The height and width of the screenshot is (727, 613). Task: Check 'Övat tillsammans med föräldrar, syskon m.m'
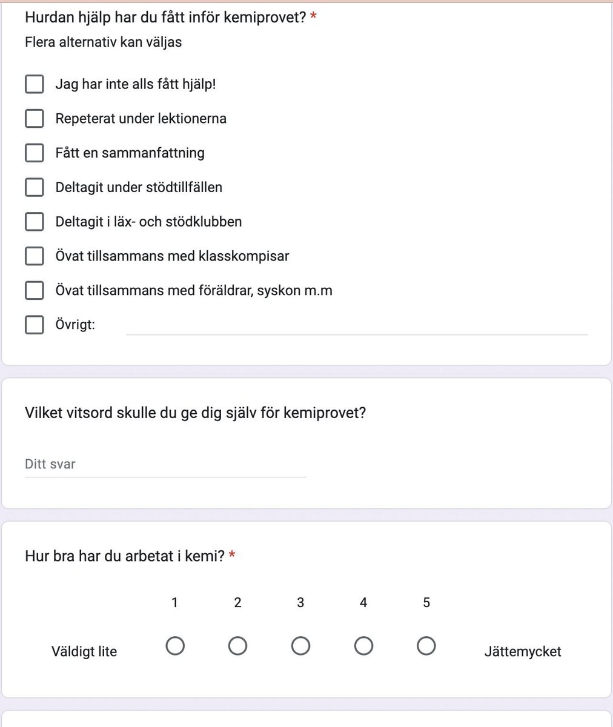[35, 290]
